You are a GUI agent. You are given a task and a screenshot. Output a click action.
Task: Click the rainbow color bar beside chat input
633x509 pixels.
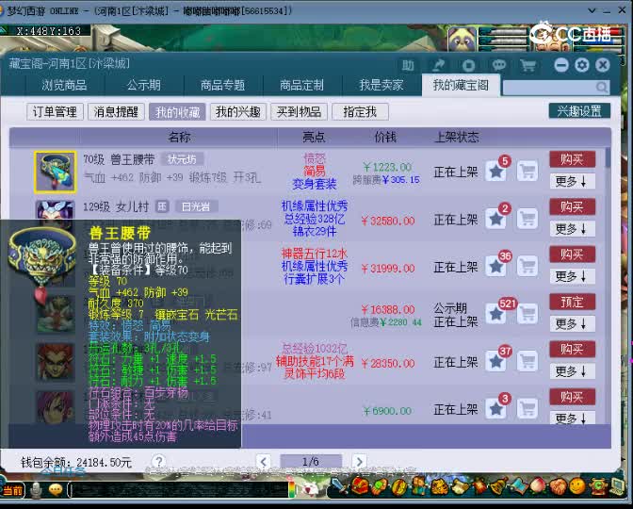pyautogui.click(x=291, y=489)
